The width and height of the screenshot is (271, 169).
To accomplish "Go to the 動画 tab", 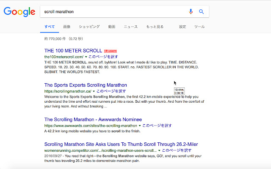I will coord(112,27).
